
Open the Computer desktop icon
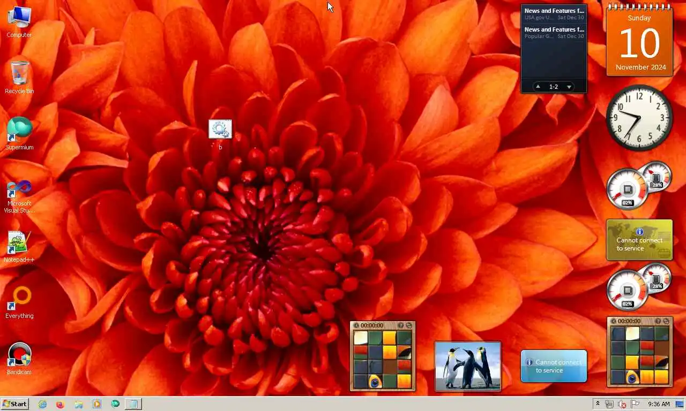[x=19, y=21]
